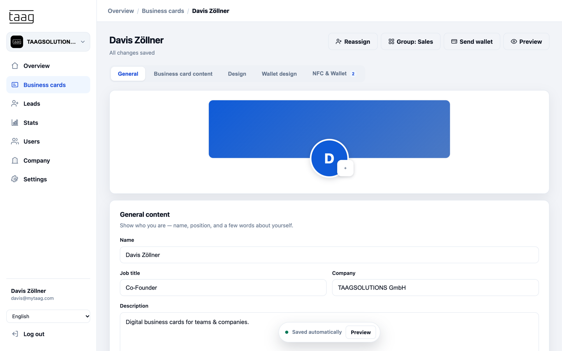Go to Leads in the sidebar
The height and width of the screenshot is (351, 562).
click(48, 104)
